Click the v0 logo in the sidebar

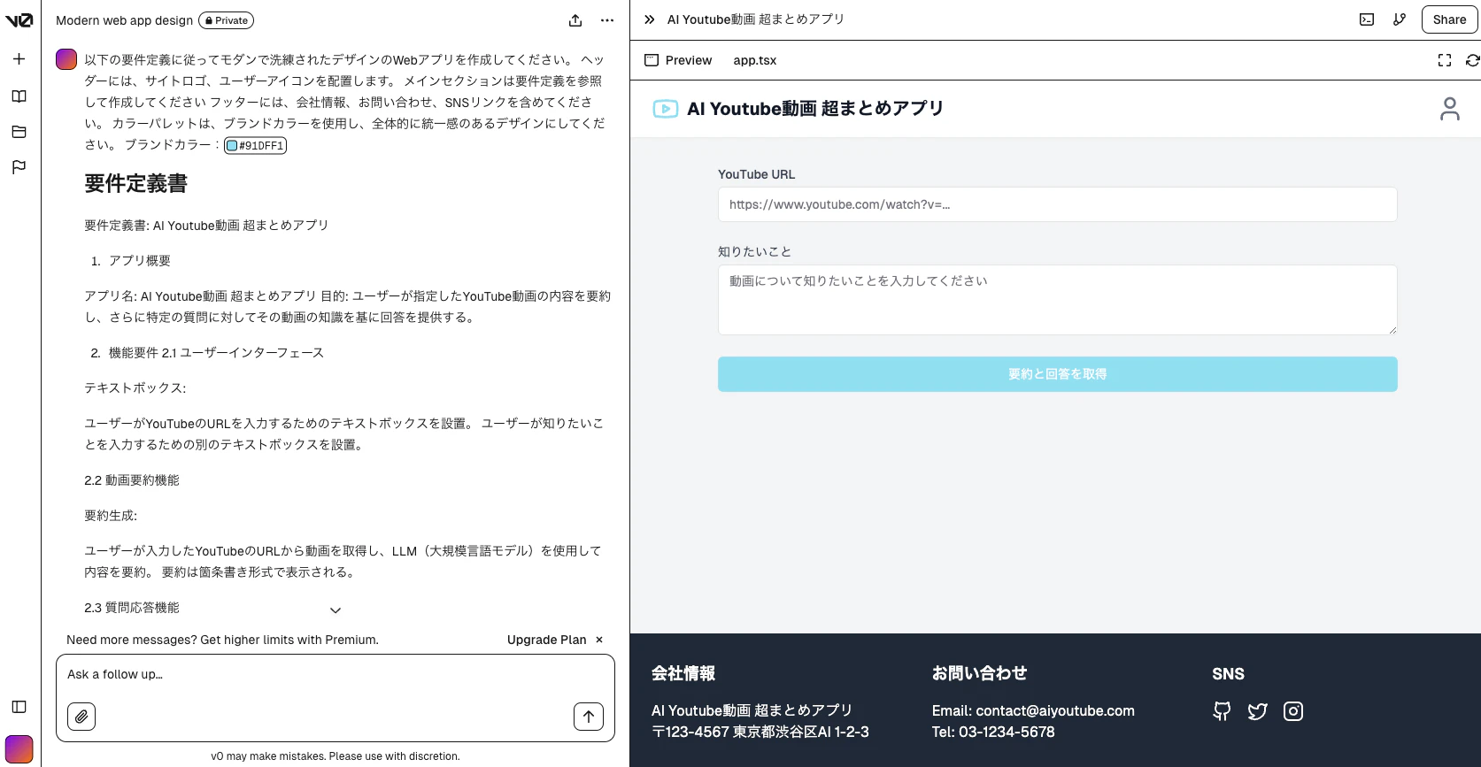pyautogui.click(x=19, y=20)
